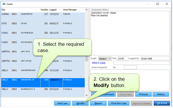Click the case list scrollbar thumb

click(x=86, y=59)
